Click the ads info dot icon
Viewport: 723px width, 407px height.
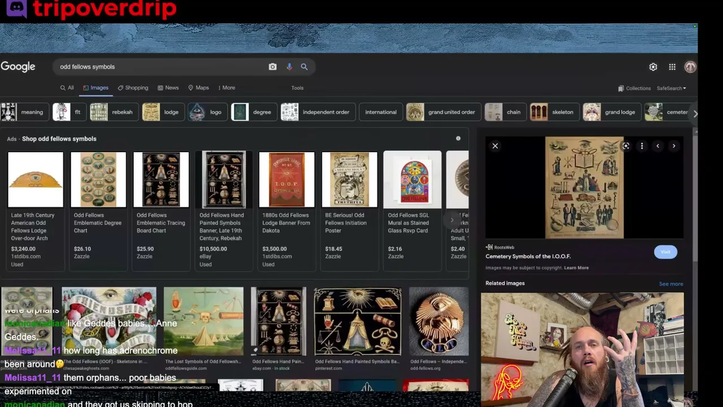[458, 138]
